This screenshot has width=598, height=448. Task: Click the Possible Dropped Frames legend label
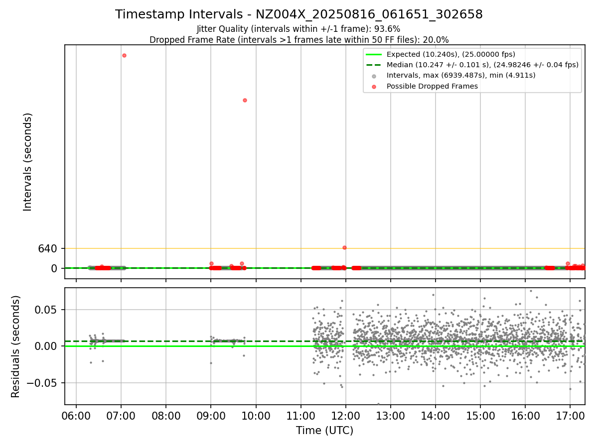[432, 86]
